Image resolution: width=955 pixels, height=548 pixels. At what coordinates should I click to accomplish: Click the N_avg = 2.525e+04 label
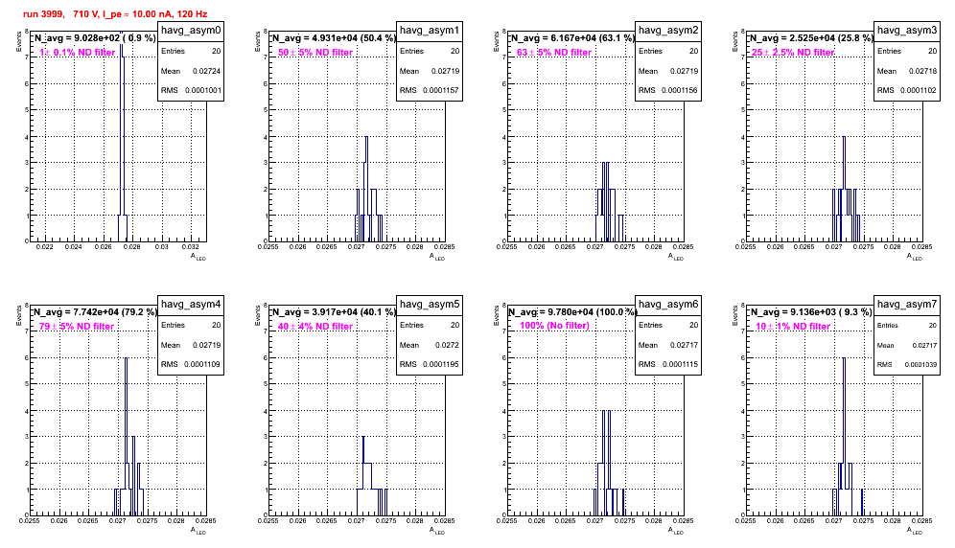pyautogui.click(x=811, y=38)
